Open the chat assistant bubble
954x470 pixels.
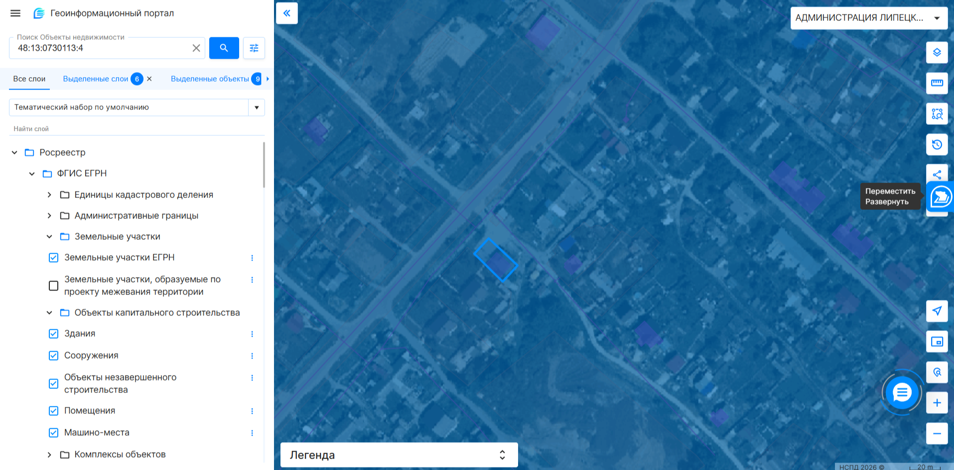(x=902, y=393)
